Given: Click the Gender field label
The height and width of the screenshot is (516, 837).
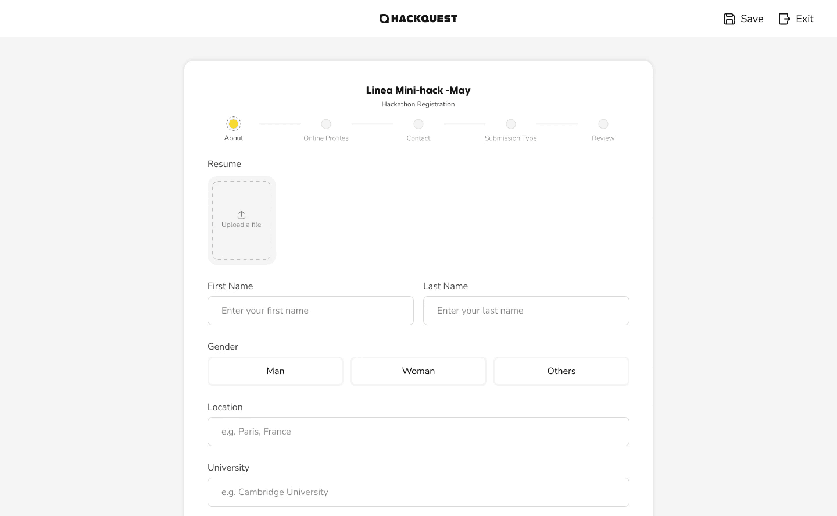Looking at the screenshot, I should (x=223, y=347).
